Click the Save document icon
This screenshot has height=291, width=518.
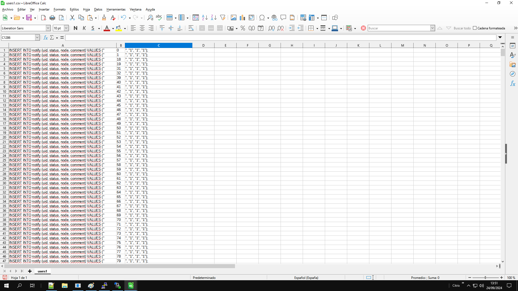point(29,18)
